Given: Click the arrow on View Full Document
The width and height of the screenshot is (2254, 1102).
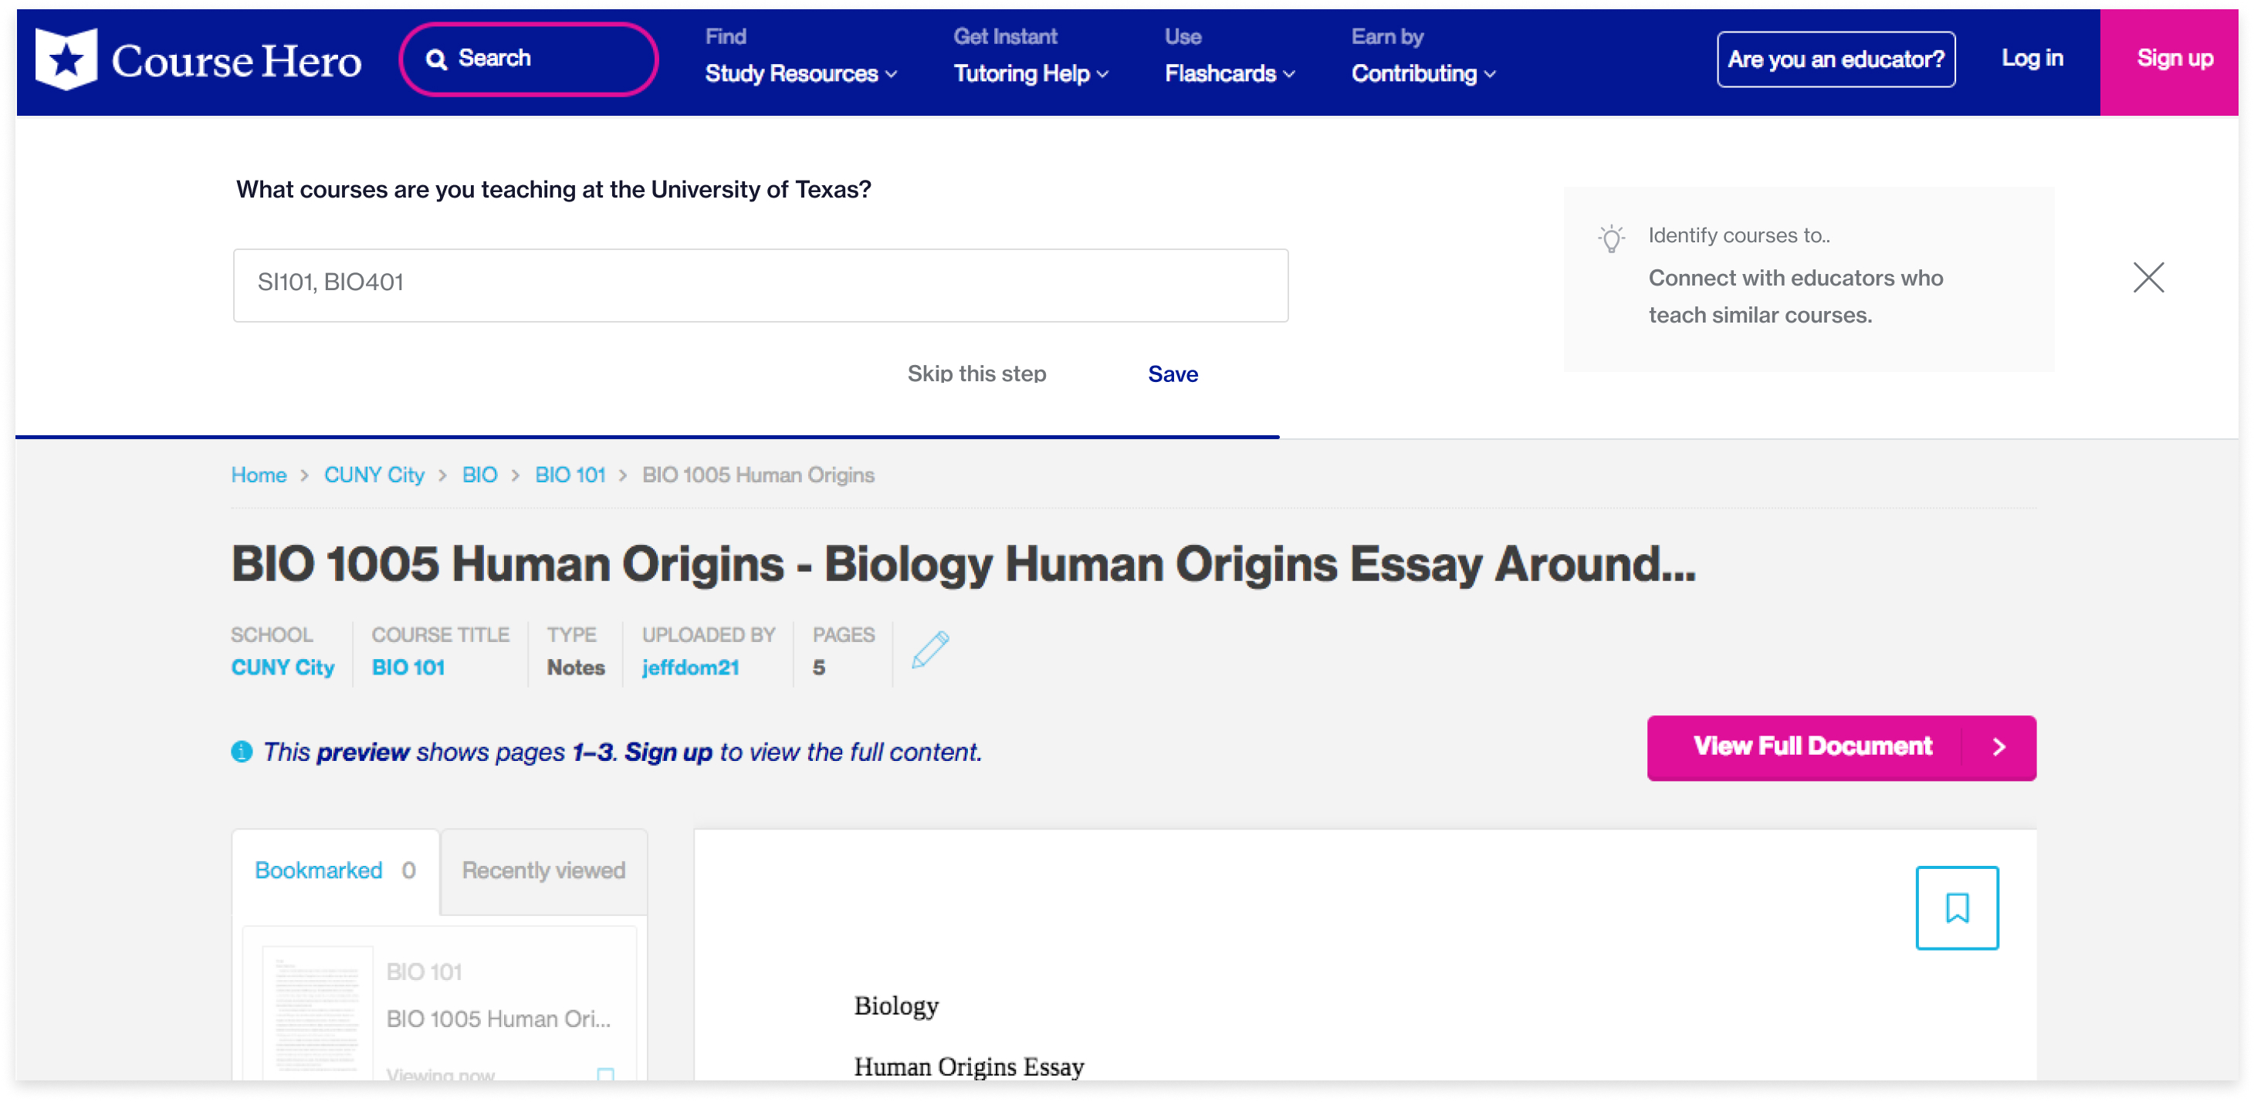Looking at the screenshot, I should [1998, 747].
